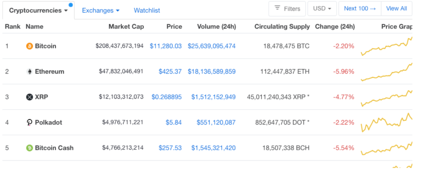Sort by Circulating Supply column header
This screenshot has width=429, height=172.
(282, 27)
